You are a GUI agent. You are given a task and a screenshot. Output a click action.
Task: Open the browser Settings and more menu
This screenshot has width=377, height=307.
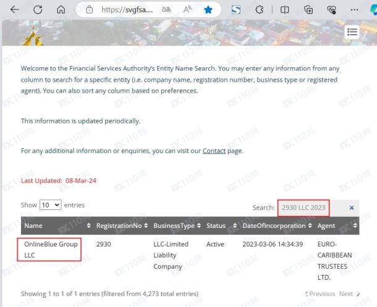point(354,10)
